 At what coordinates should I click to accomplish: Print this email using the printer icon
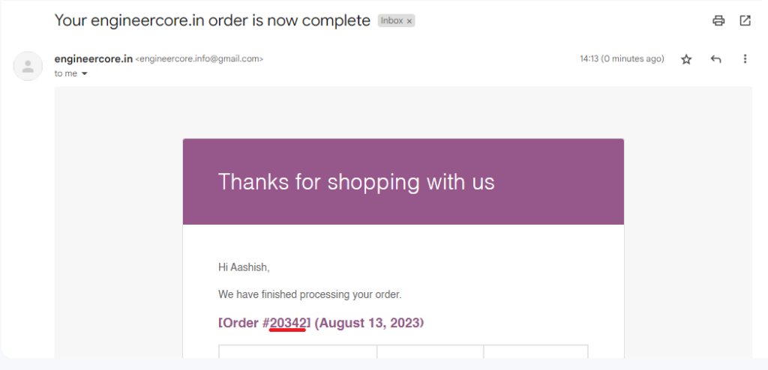[718, 21]
